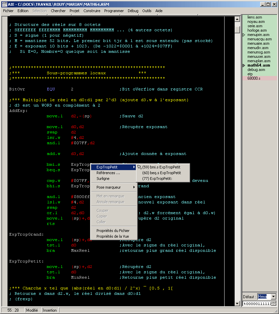Viewport: 279px width, 314px height.
Task: Click the editor scrollbar down arrow
Action: click(x=237, y=303)
